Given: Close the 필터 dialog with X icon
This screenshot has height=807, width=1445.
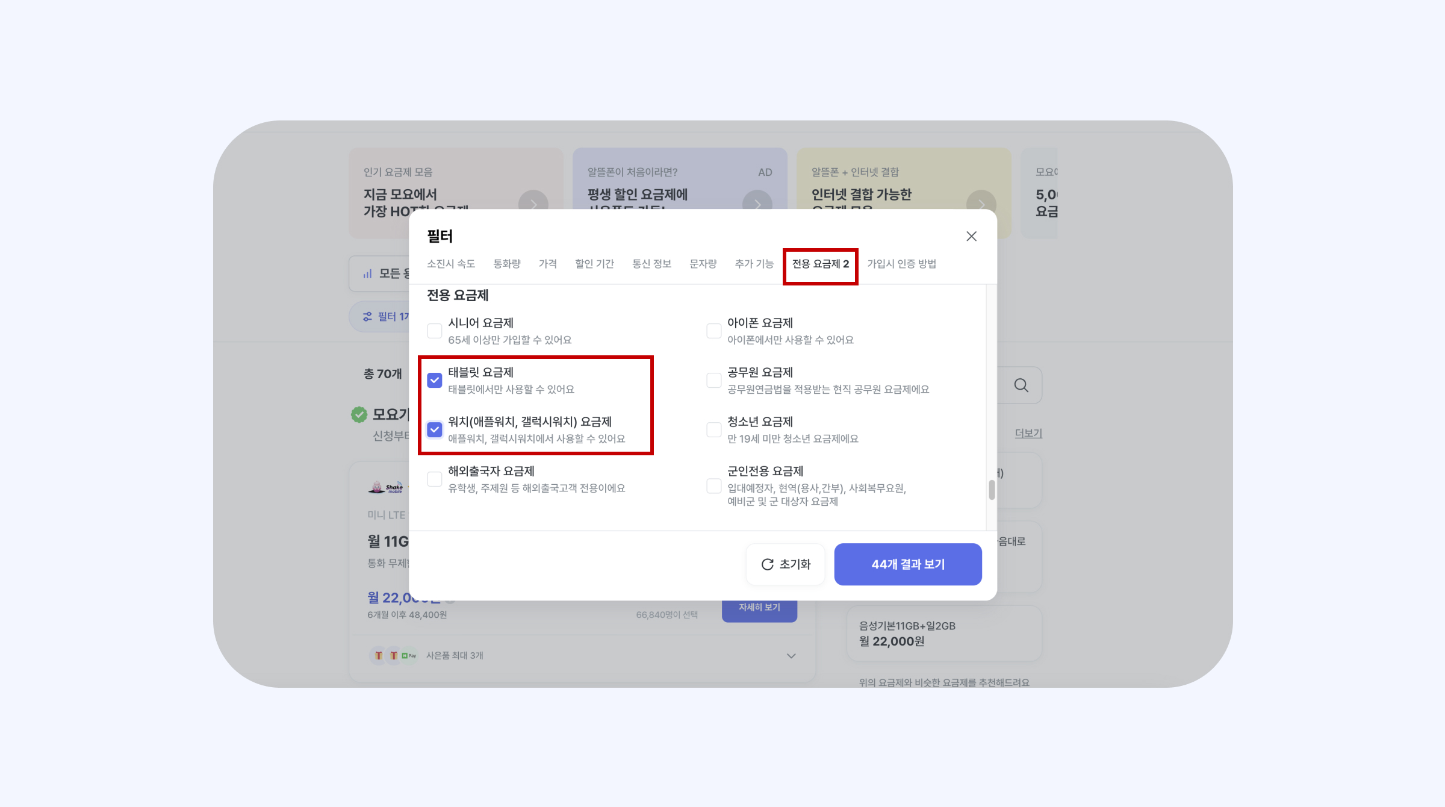Looking at the screenshot, I should pyautogui.click(x=971, y=236).
